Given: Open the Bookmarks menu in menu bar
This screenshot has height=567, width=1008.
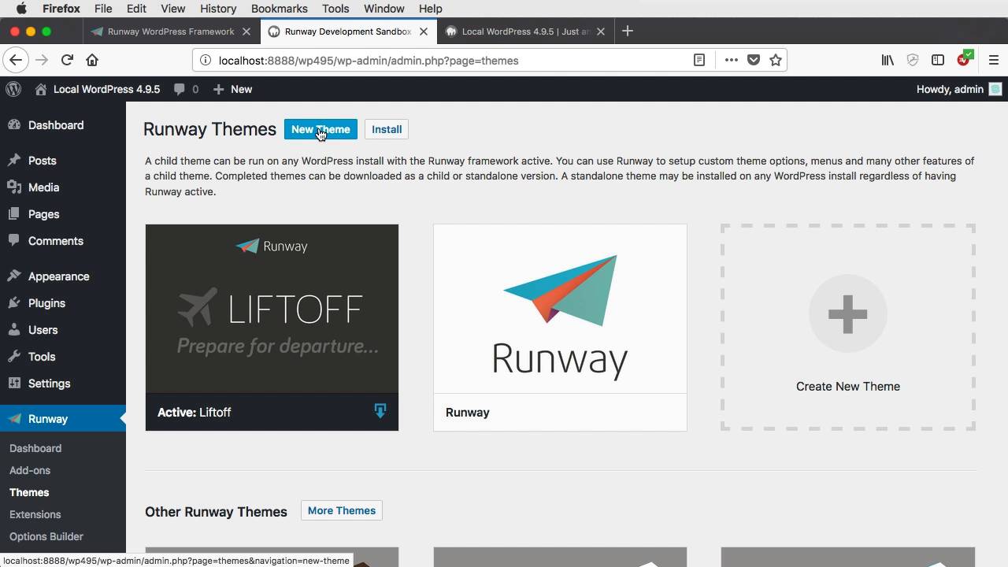Looking at the screenshot, I should (279, 9).
